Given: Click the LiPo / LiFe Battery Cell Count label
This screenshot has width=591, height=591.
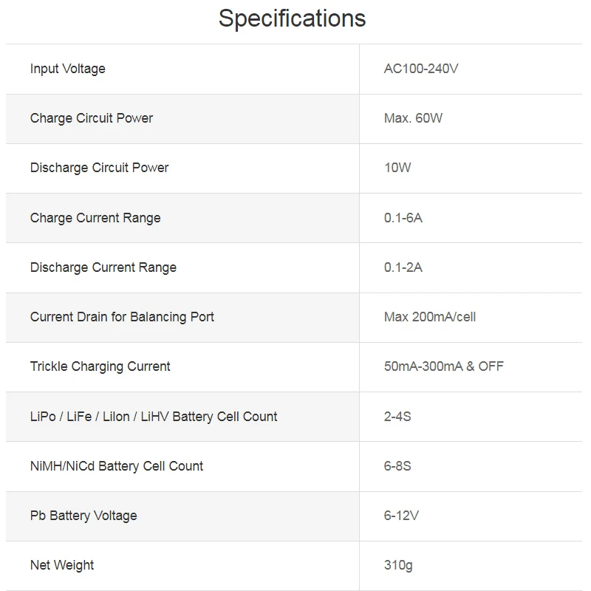Looking at the screenshot, I should (x=154, y=417).
